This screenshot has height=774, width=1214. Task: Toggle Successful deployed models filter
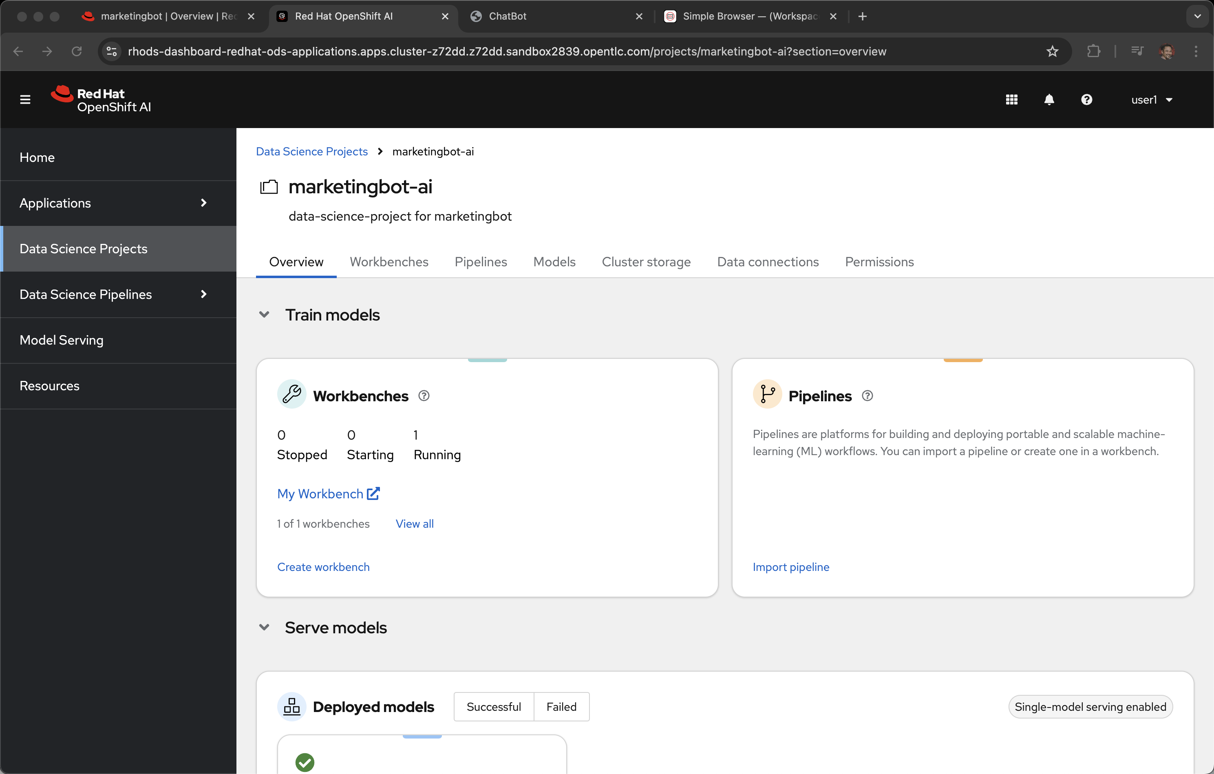(x=494, y=706)
